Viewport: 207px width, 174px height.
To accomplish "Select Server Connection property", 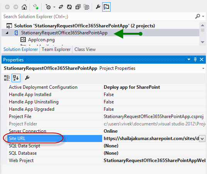I will [x=55, y=131].
